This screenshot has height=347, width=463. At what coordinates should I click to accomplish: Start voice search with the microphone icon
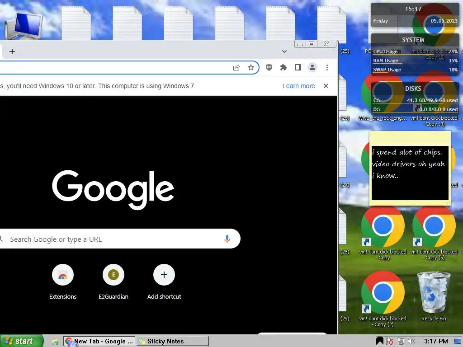227,239
